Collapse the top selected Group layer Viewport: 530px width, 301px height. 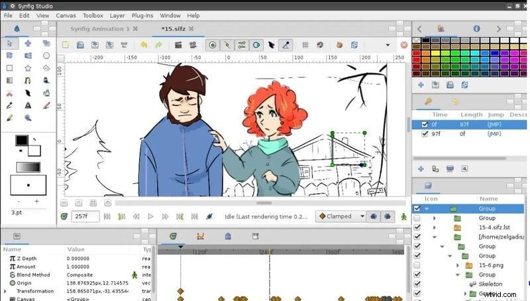[427, 209]
